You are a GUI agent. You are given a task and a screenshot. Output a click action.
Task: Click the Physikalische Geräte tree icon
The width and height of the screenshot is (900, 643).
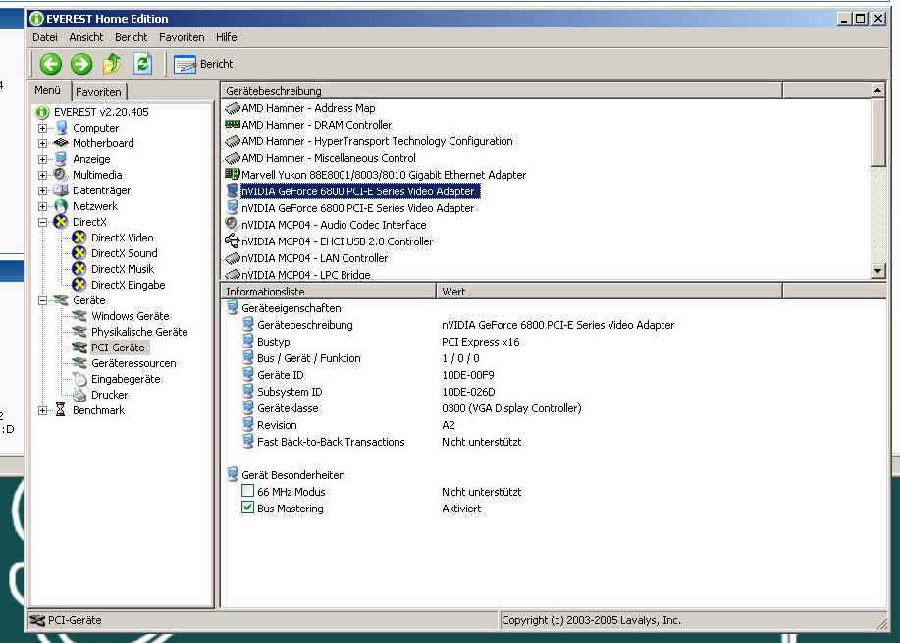[79, 331]
